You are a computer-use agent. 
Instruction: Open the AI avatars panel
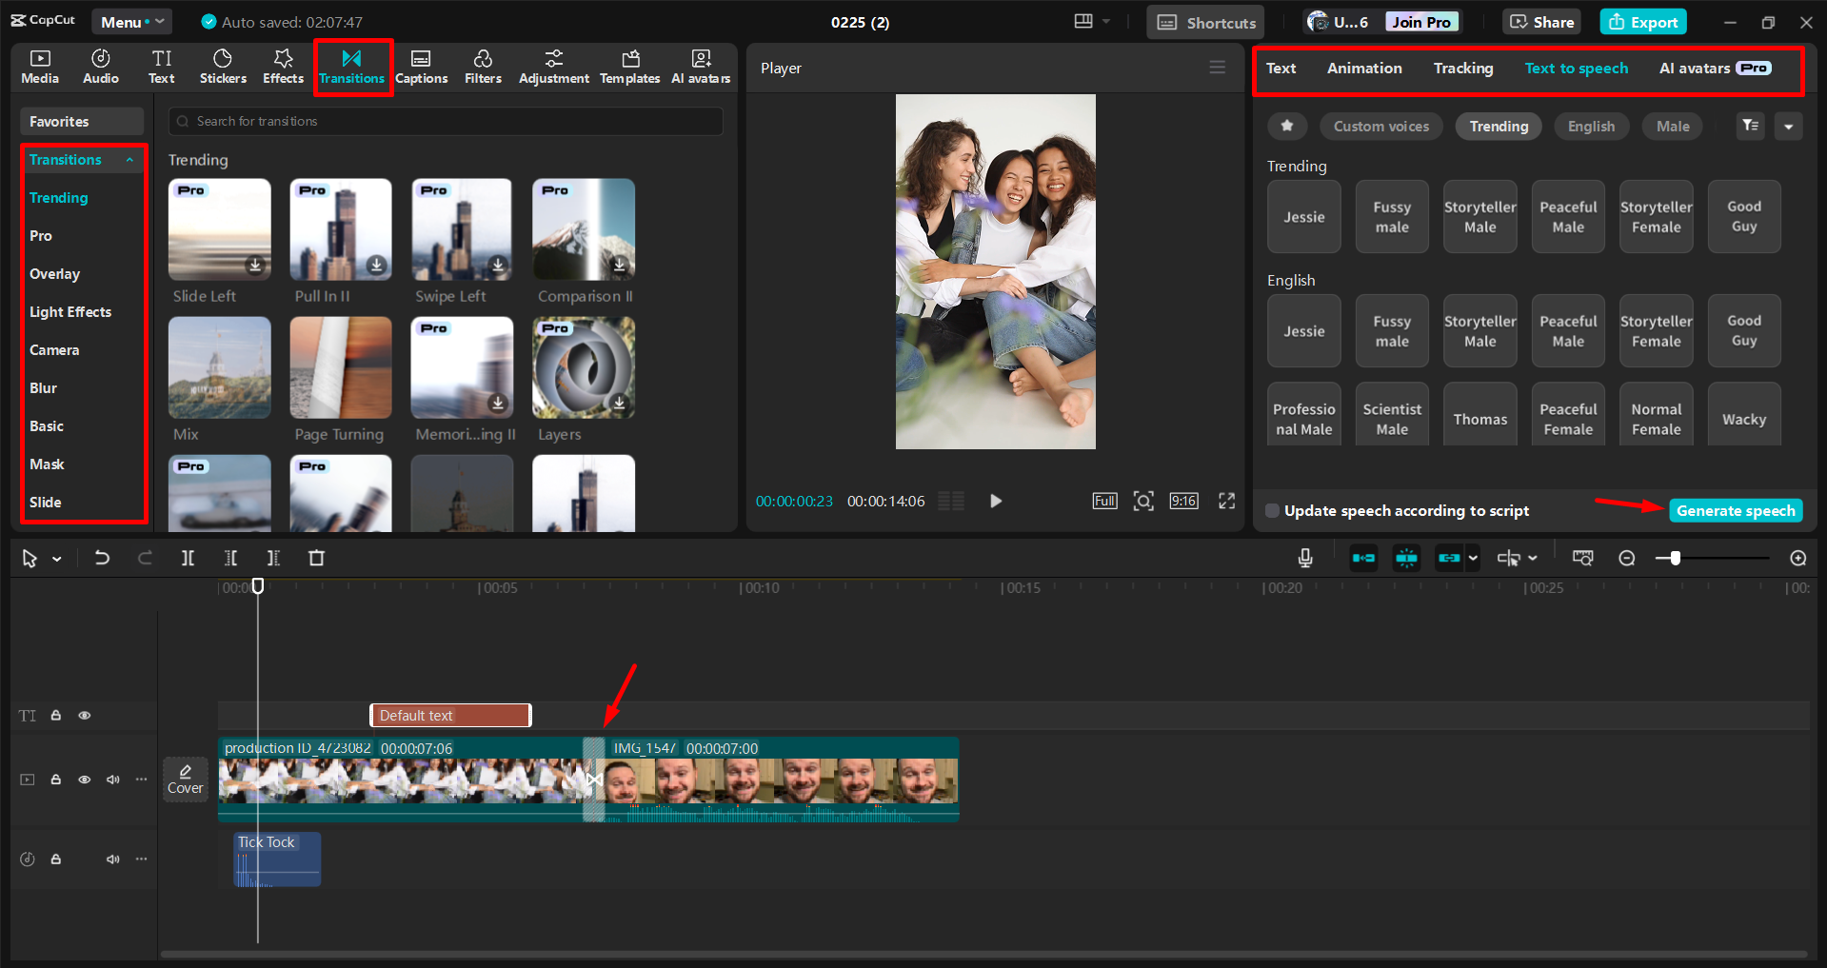(701, 67)
